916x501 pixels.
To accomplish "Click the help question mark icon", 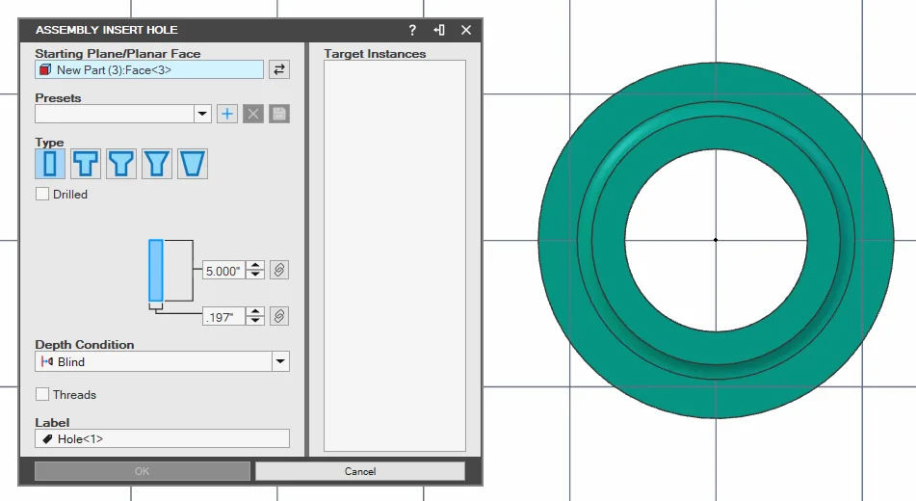I will (x=412, y=30).
